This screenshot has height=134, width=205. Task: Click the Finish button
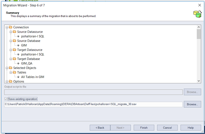[144, 127]
